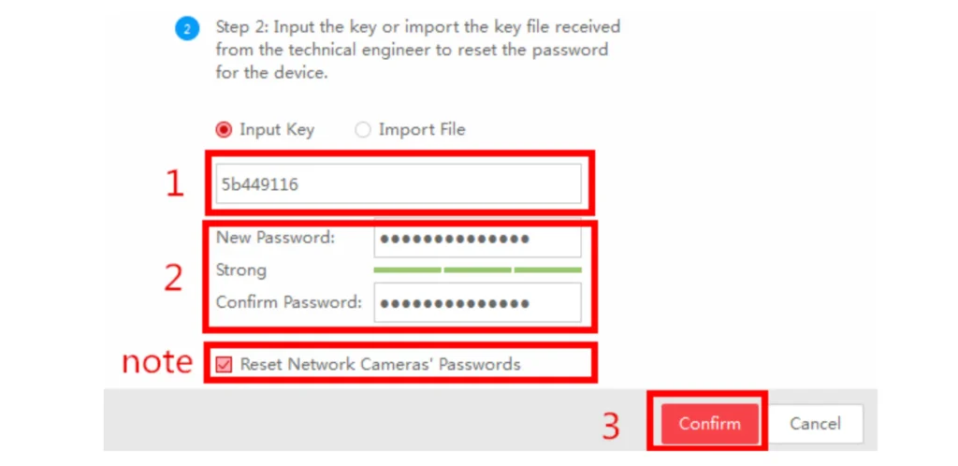Click the blue step 2 circle icon
958x466 pixels.
185,28
